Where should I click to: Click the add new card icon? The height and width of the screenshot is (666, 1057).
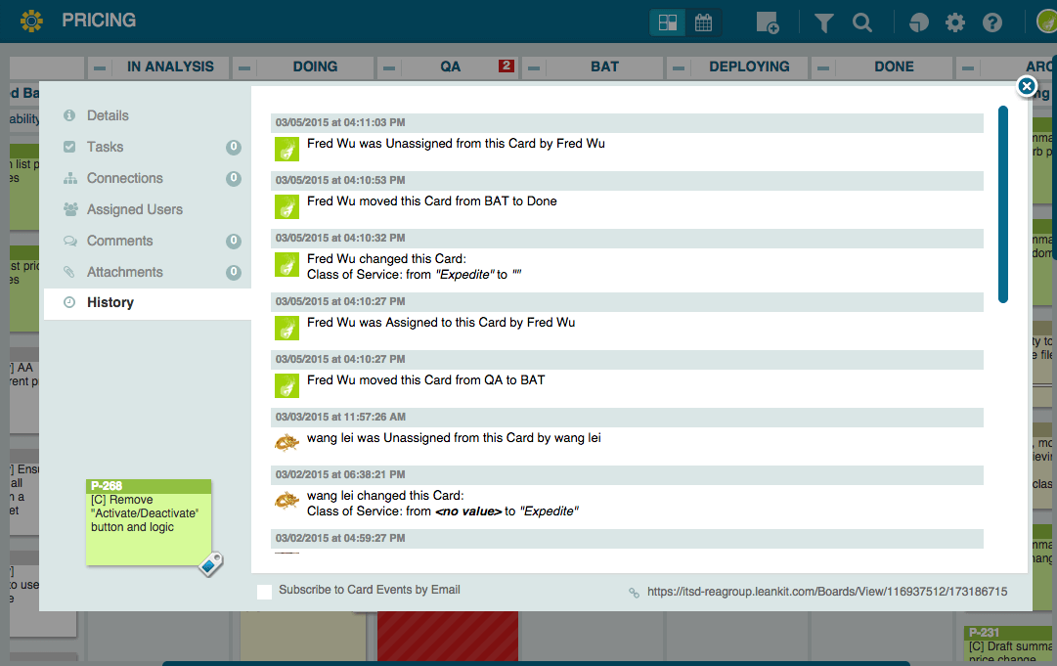coord(768,22)
